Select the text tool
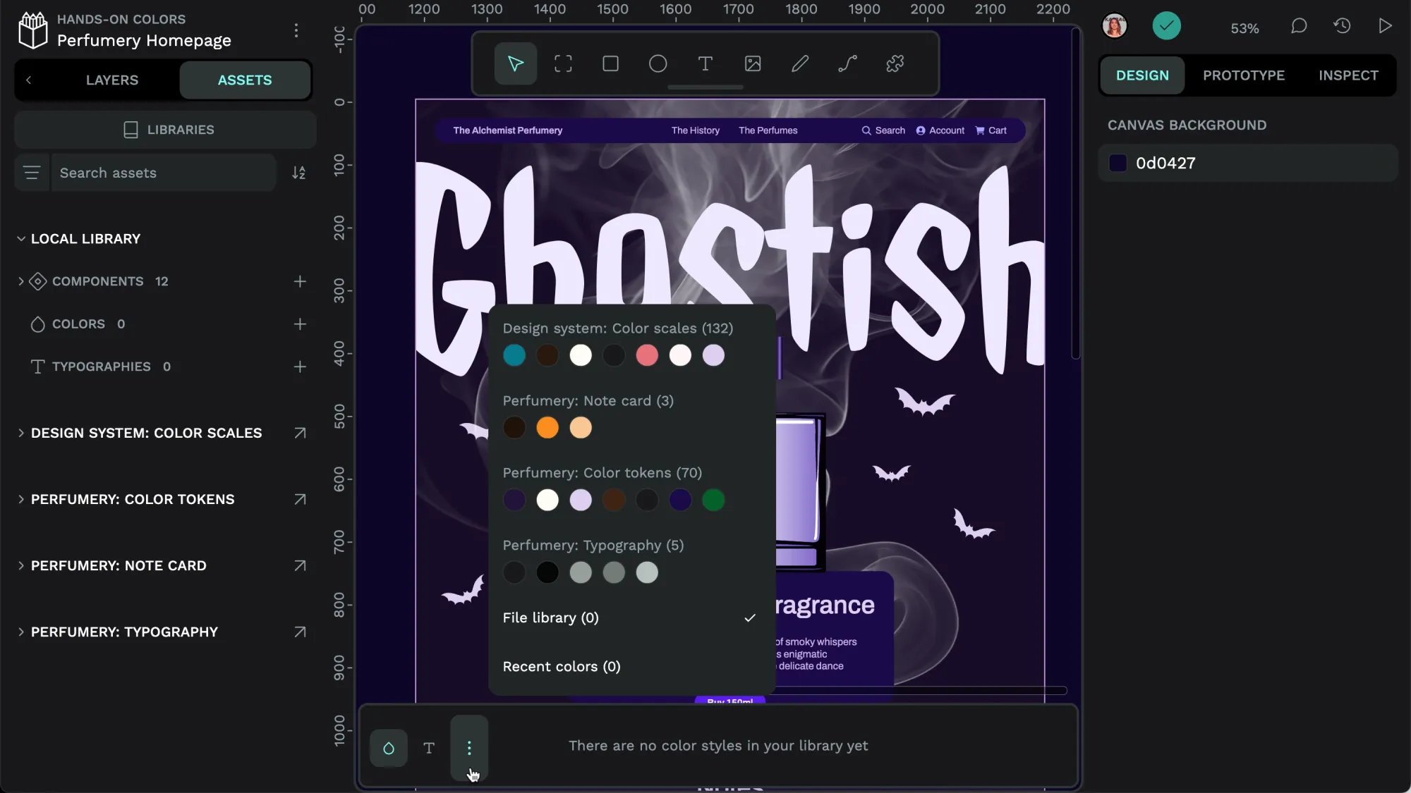This screenshot has height=793, width=1411. click(x=705, y=64)
